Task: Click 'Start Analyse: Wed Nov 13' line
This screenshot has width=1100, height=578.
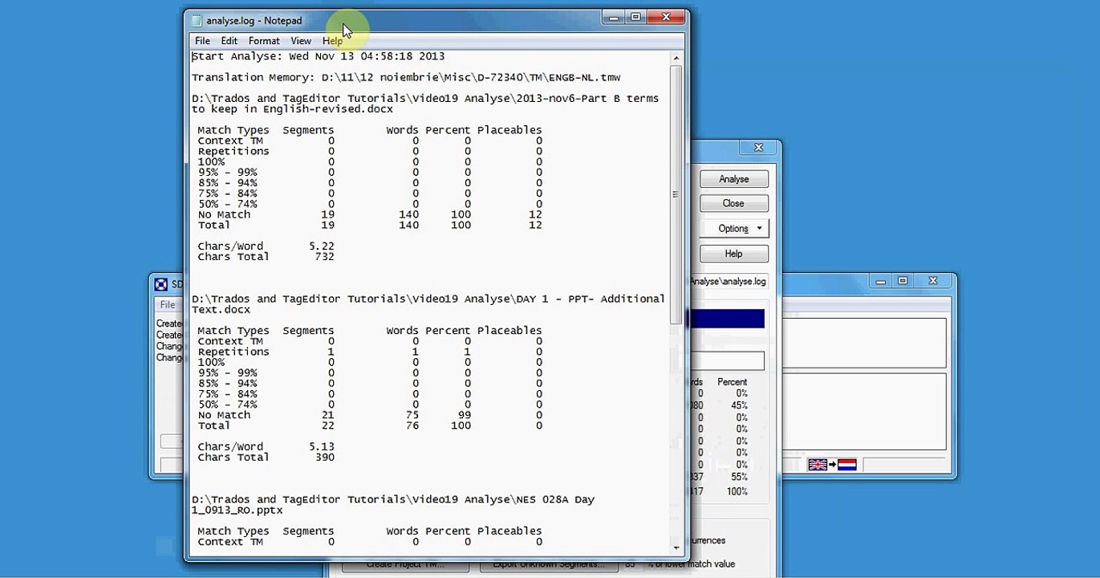Action: click(x=318, y=57)
